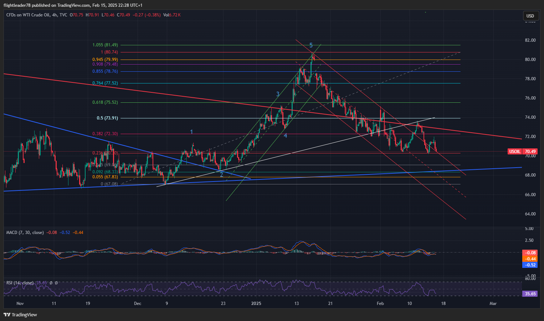
Task: Click the Elliott wave label 2 at the December low
Action: (221, 175)
